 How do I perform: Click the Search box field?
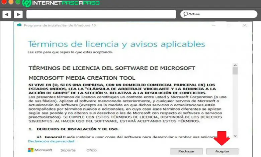click(219, 14)
